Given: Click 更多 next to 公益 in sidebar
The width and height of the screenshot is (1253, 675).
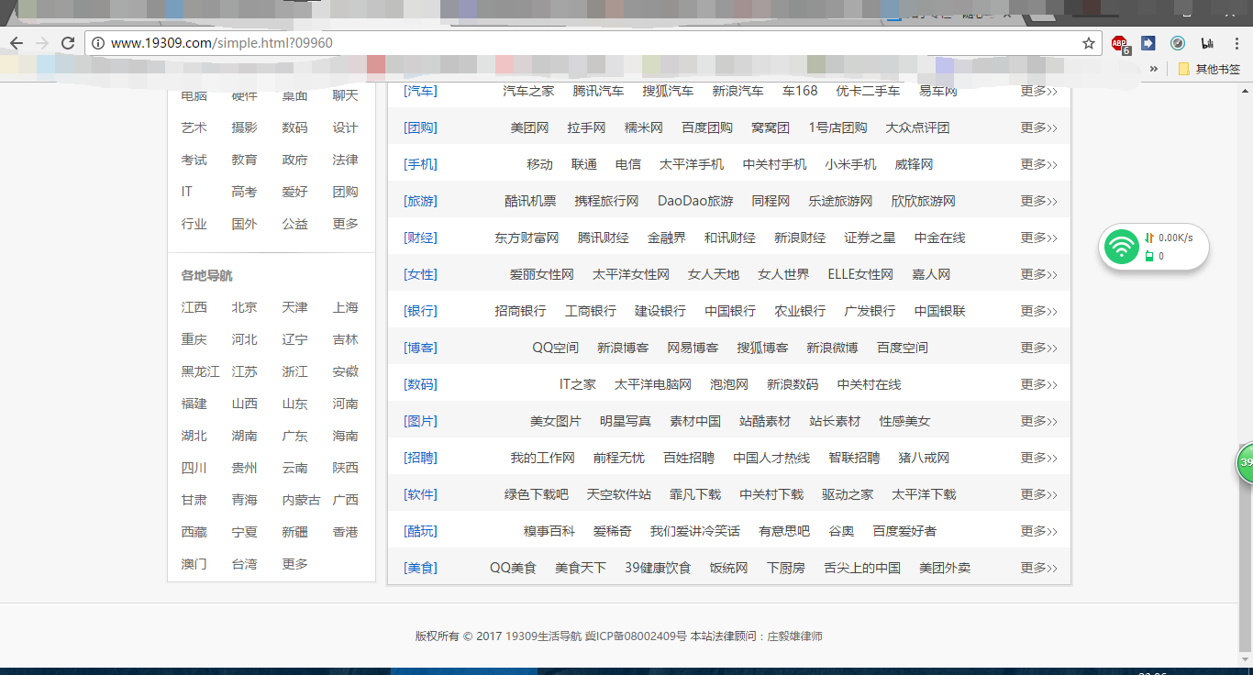Looking at the screenshot, I should point(346,224).
